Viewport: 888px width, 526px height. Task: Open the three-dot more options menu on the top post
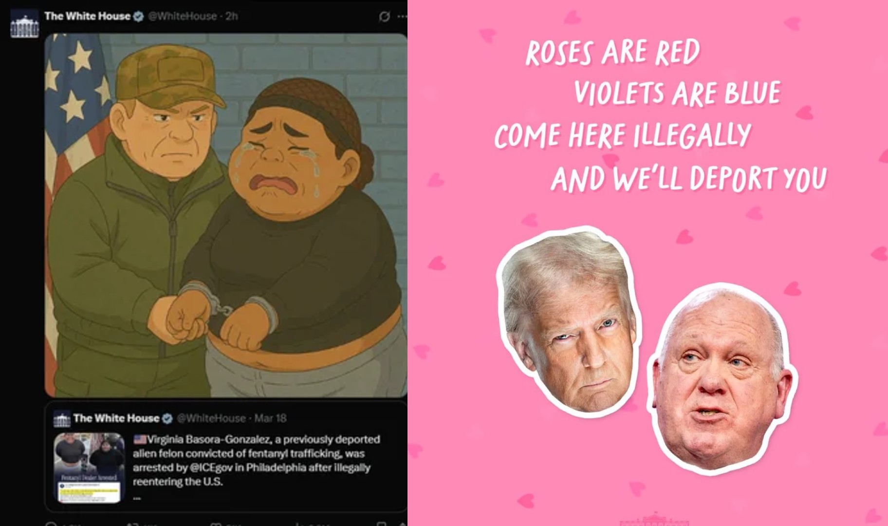402,17
